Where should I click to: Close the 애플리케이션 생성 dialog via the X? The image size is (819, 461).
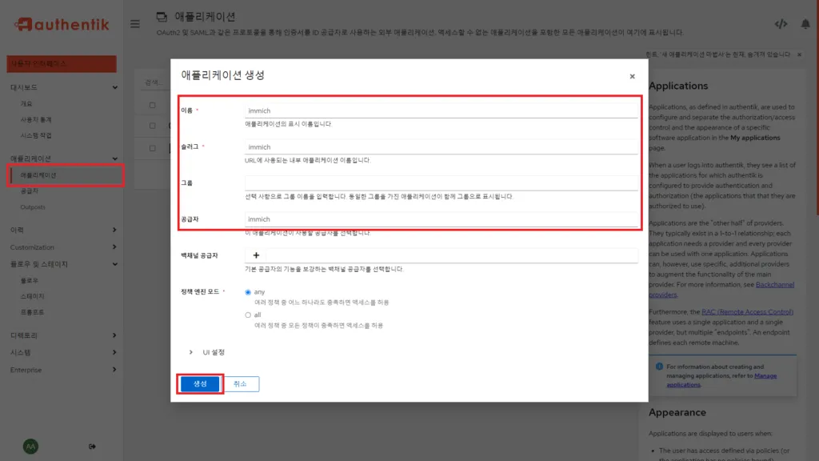coord(632,76)
